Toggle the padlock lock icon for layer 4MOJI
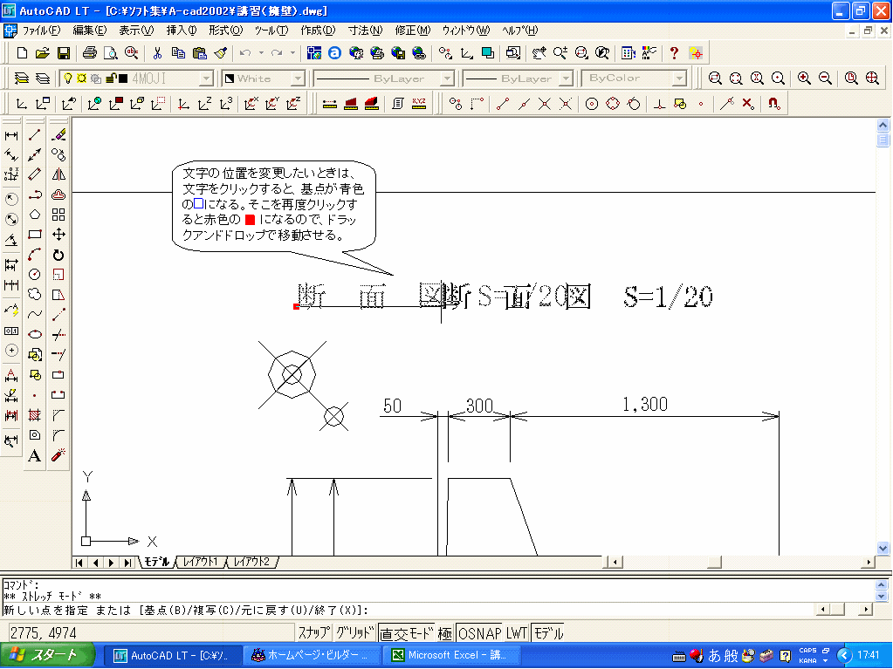This screenshot has width=893, height=669. point(111,78)
